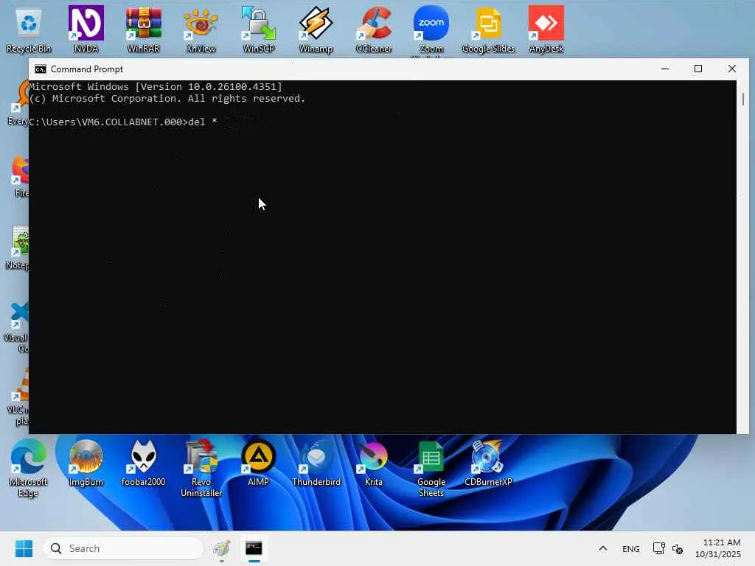Image resolution: width=755 pixels, height=566 pixels.
Task: Select the partly hidden Firefox desktop icon
Action: tap(19, 177)
